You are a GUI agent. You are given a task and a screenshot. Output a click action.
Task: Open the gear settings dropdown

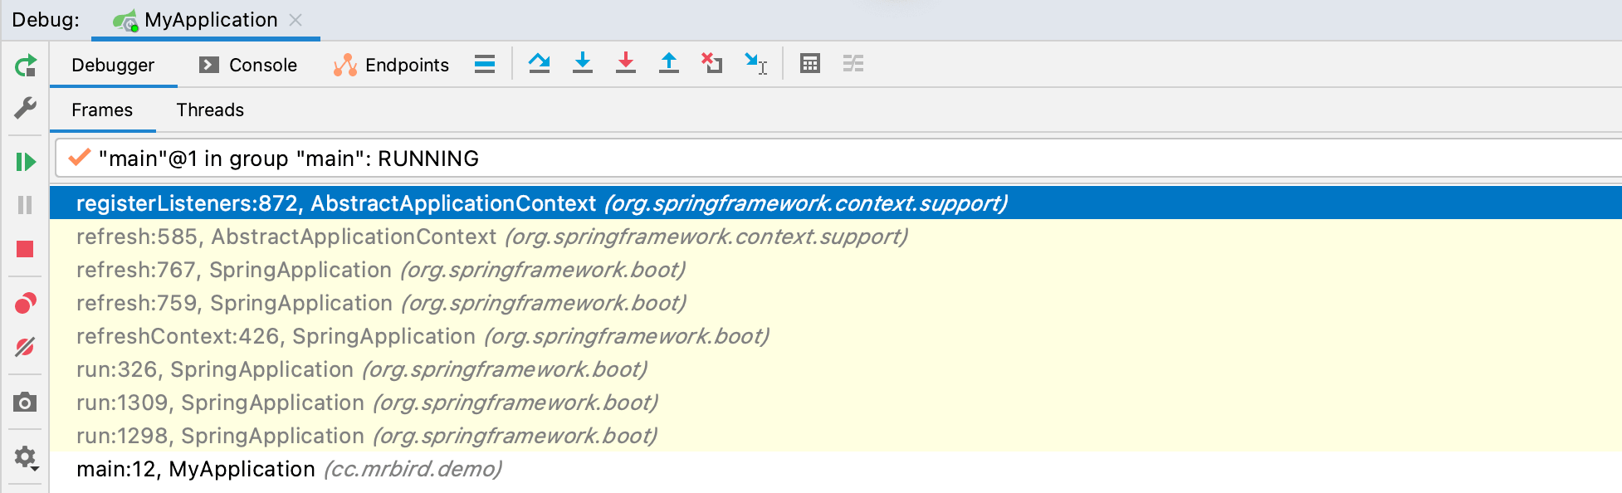[26, 457]
